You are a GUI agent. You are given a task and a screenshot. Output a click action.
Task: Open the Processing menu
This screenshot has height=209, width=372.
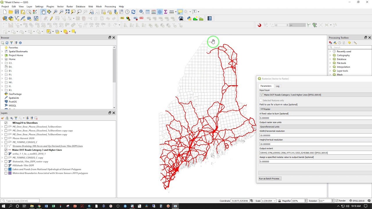[x=110, y=6]
